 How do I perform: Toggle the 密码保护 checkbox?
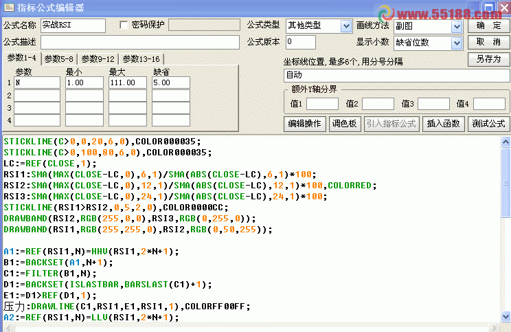124,25
